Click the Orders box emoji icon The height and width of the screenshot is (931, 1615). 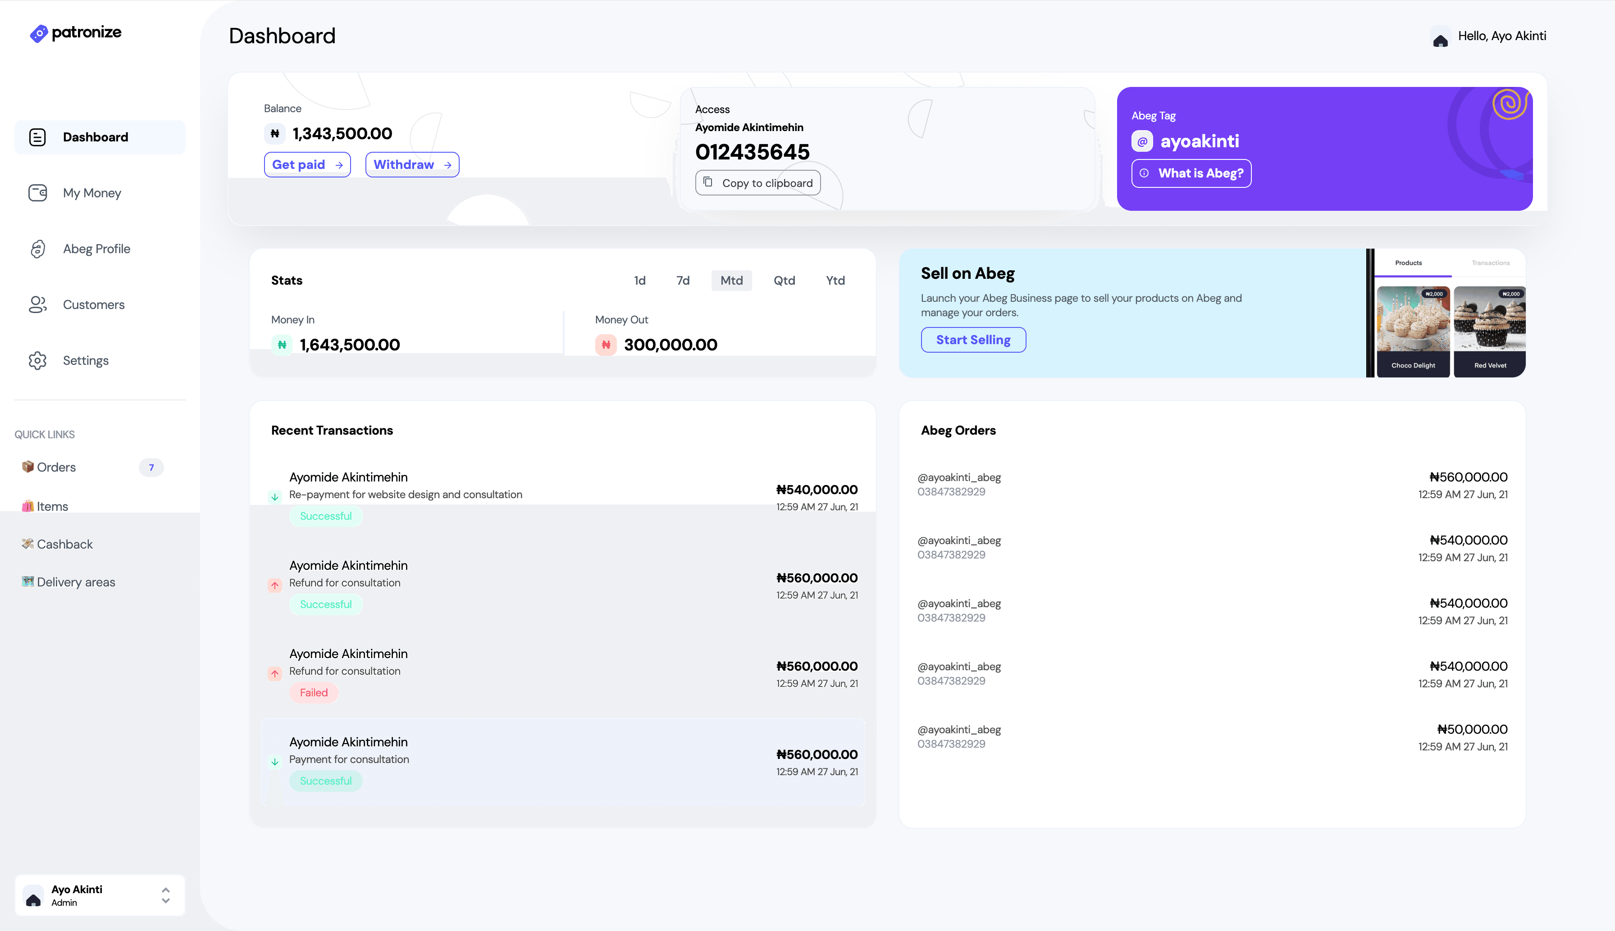point(27,467)
